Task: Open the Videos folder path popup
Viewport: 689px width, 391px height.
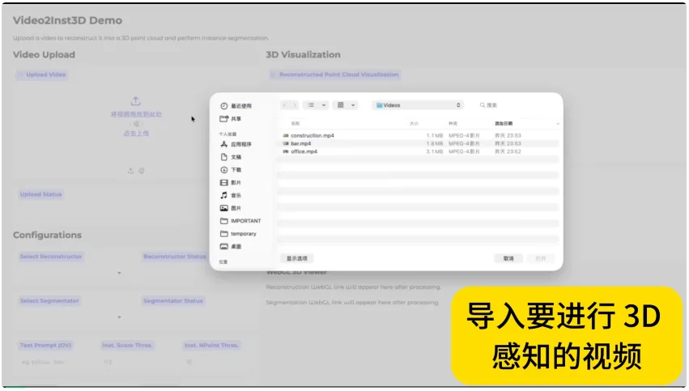Action: click(418, 105)
